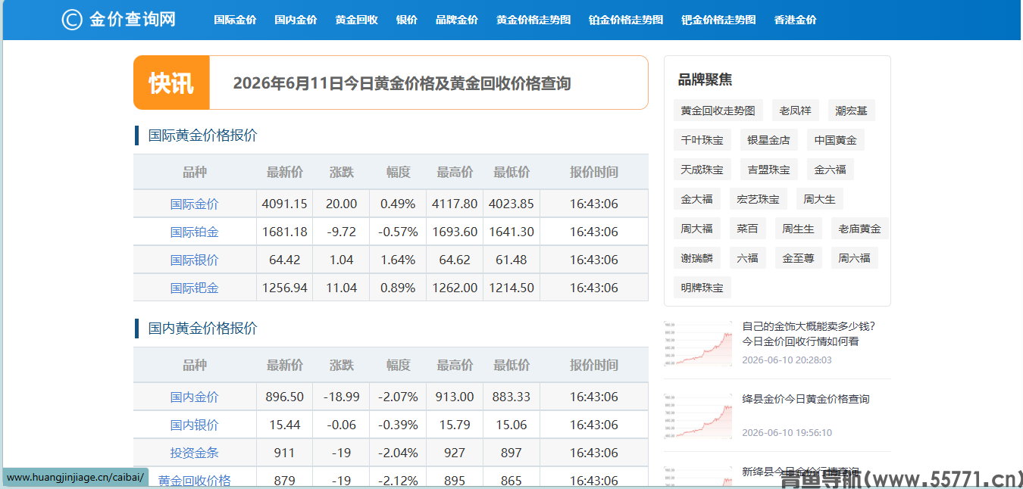1023x489 pixels.
Task: Go to 黄金回收 navigation item
Action: 356,20
